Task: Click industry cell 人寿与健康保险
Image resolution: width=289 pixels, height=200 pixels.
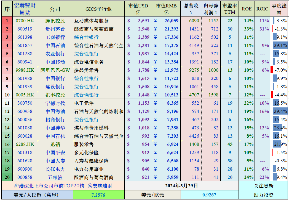Action: coord(99,161)
